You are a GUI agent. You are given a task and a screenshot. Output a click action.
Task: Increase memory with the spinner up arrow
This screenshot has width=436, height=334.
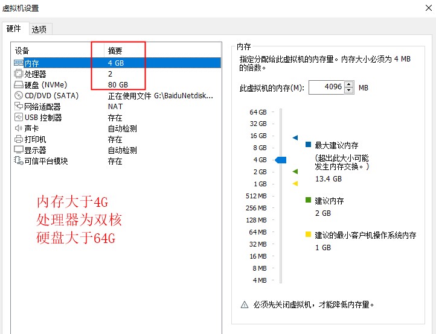350,84
